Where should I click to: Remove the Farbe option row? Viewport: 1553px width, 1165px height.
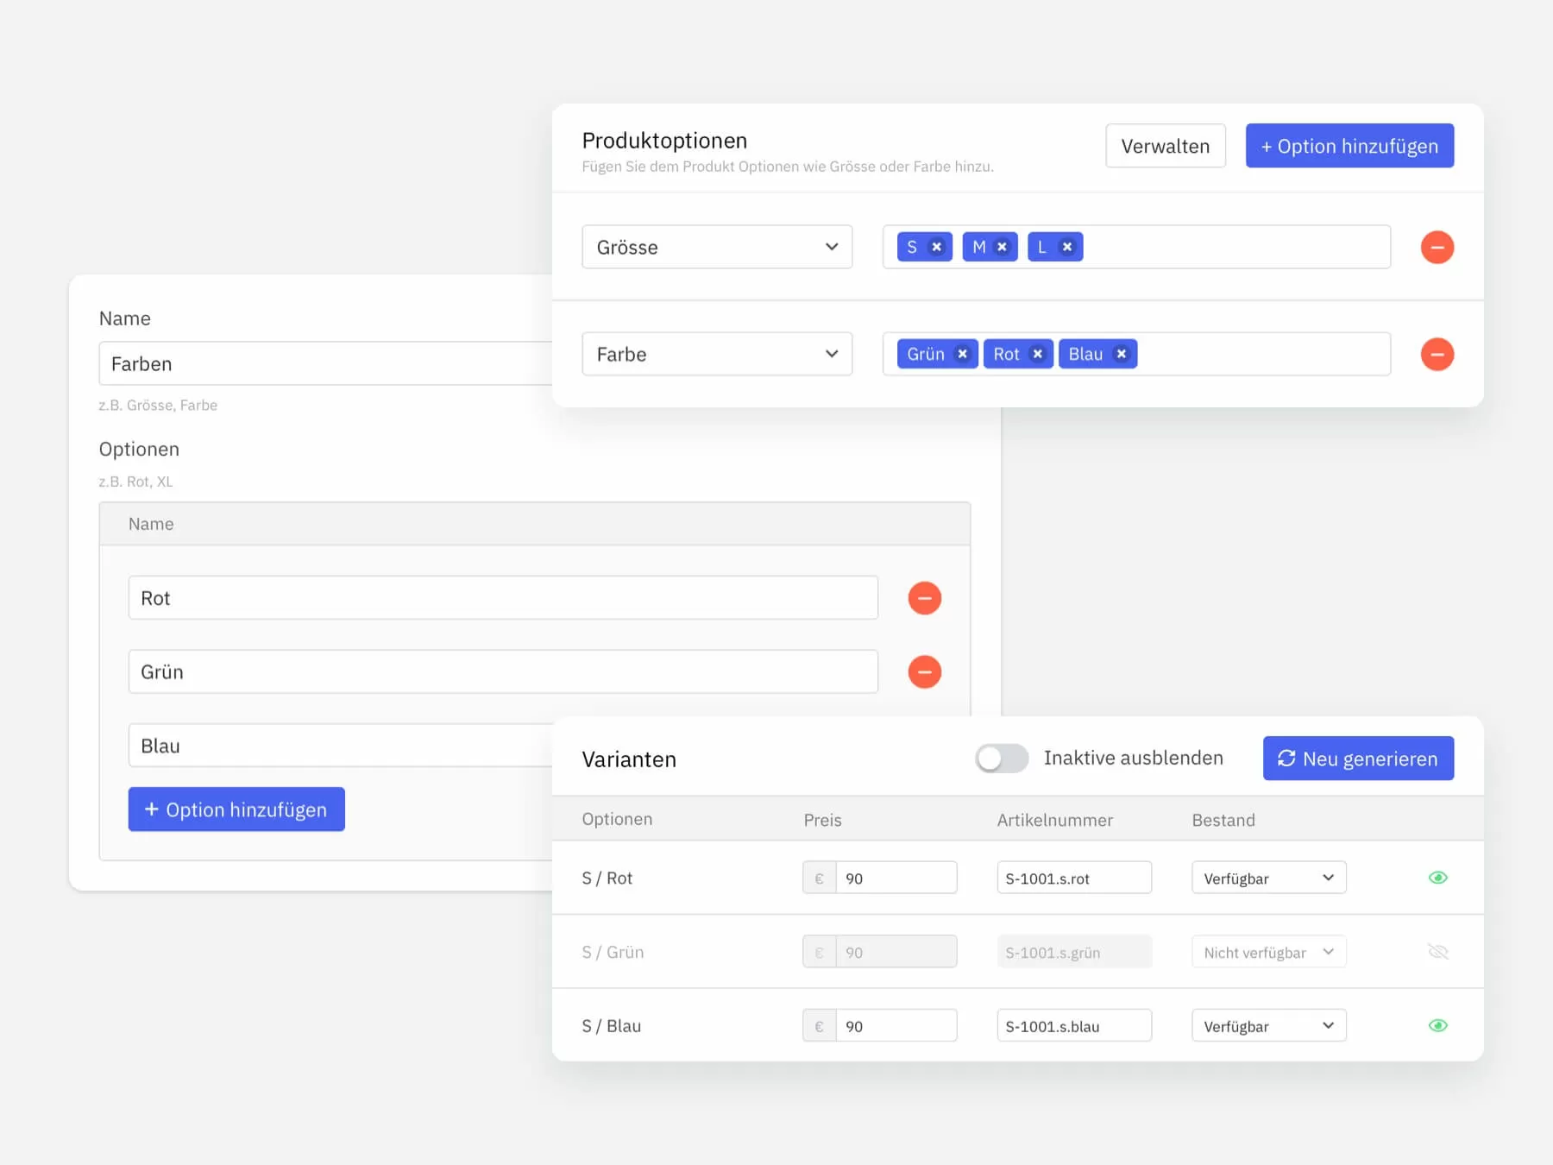1437,355
